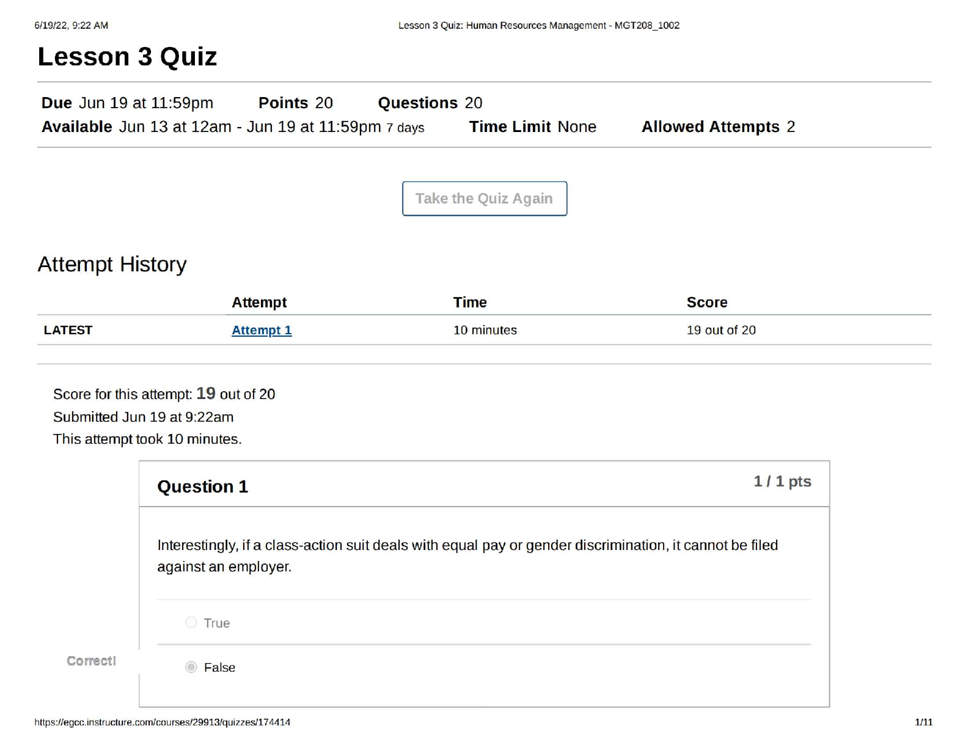Open the Attempt 1 link
The image size is (968, 748).
(262, 330)
